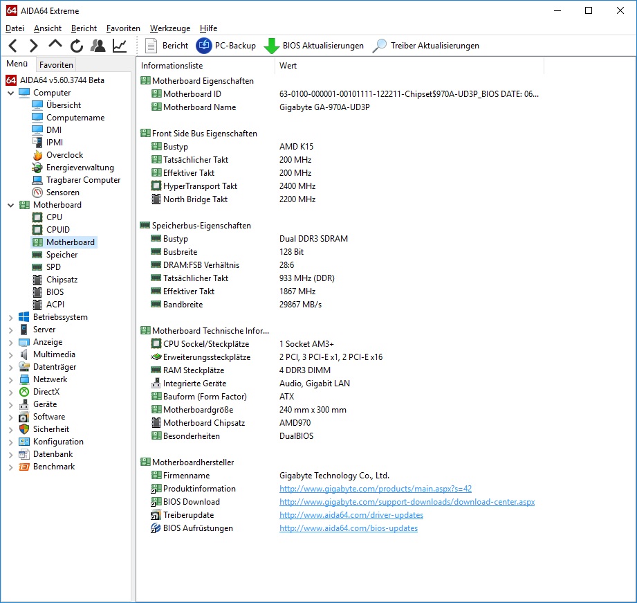637x603 pixels.
Task: Select the CPUID chip icon in tree
Action: click(x=37, y=230)
